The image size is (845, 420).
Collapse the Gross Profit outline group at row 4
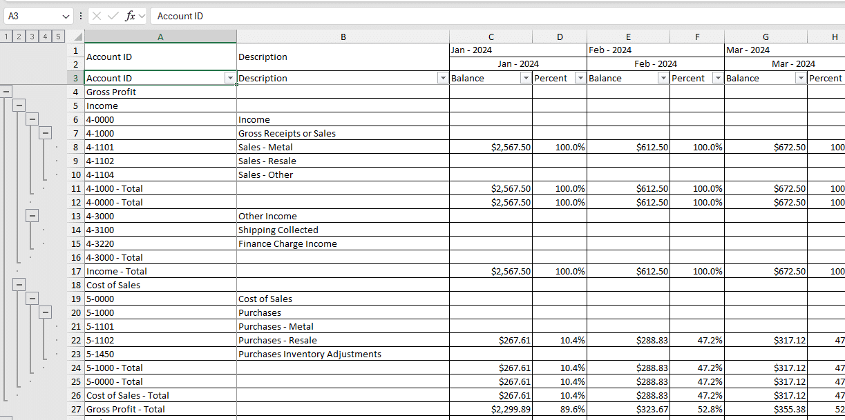click(7, 91)
